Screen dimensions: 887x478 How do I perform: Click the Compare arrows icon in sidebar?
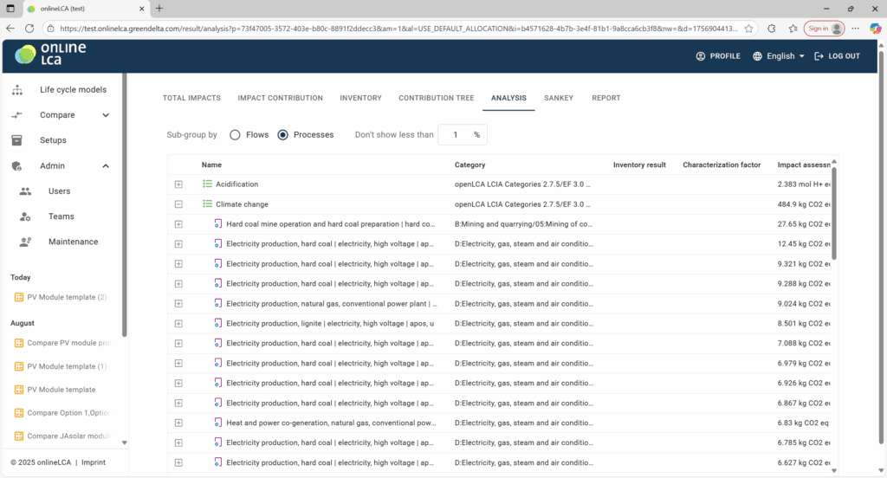pos(17,115)
